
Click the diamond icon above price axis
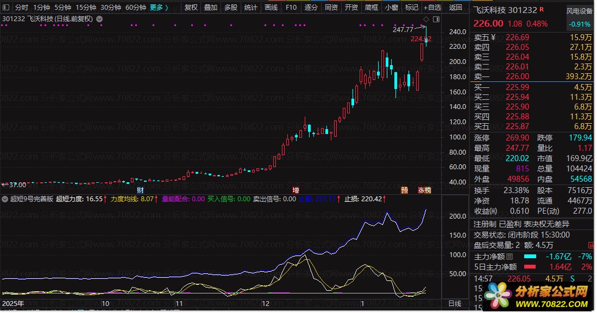[x=425, y=18]
